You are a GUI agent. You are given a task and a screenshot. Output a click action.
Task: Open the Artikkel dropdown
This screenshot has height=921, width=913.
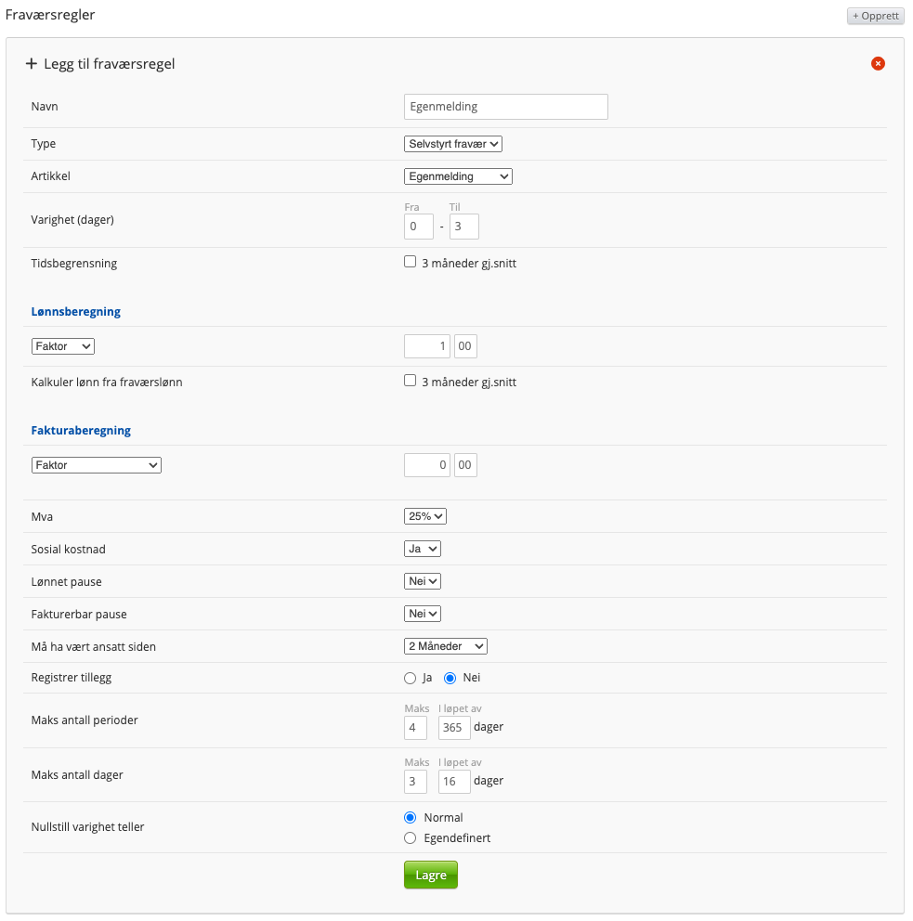coord(458,176)
